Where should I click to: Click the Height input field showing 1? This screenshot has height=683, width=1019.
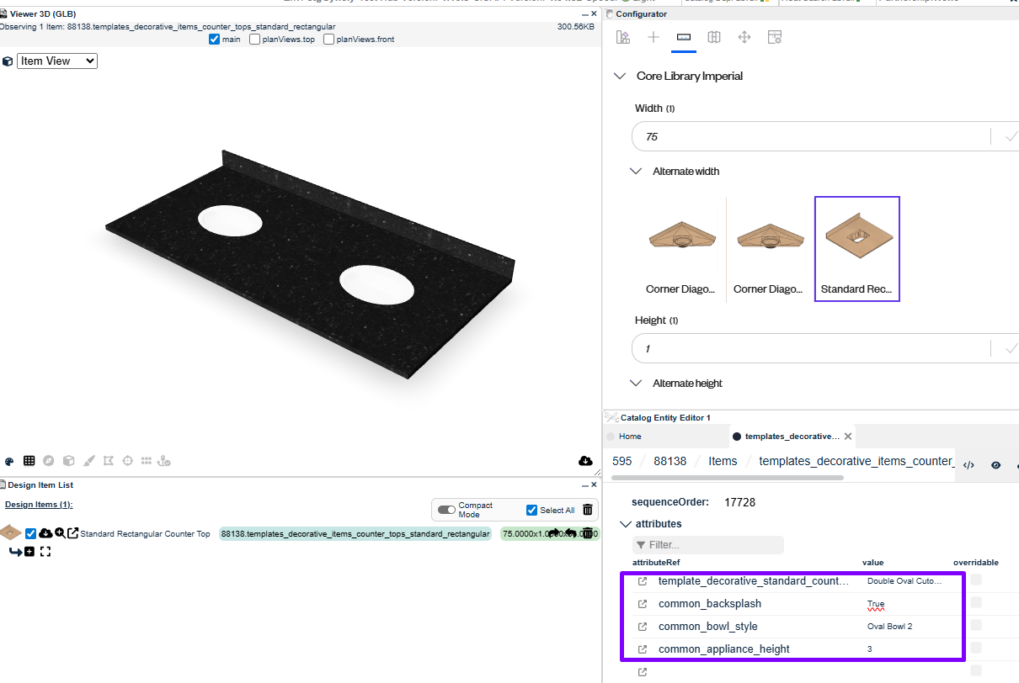(811, 348)
